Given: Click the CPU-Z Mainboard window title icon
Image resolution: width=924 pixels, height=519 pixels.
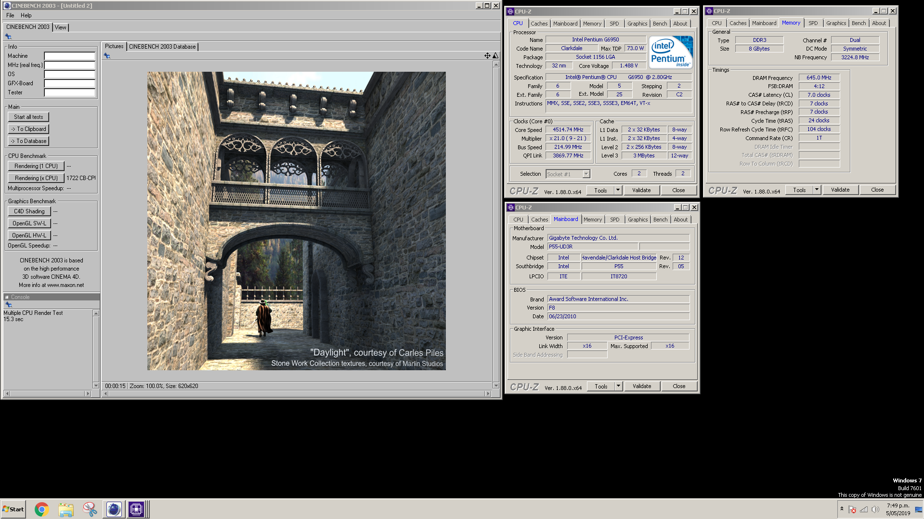Looking at the screenshot, I should tap(511, 208).
